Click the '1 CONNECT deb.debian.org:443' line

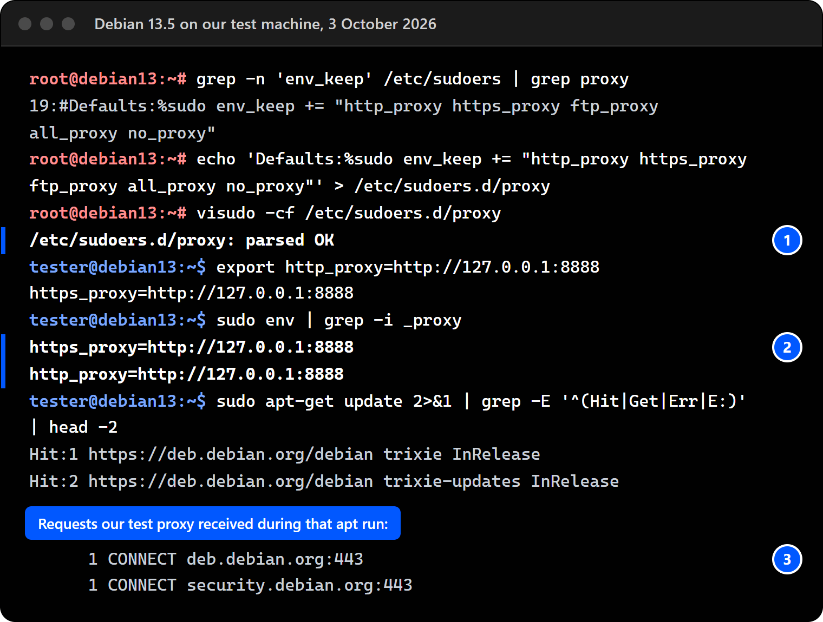click(225, 559)
